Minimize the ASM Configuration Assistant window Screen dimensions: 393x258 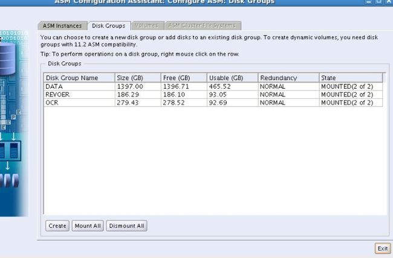(x=368, y=1)
